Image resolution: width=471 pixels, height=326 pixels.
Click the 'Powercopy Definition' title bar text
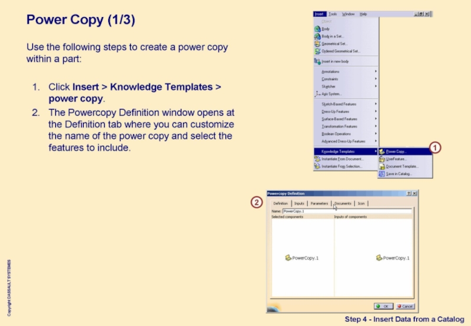[x=286, y=194]
